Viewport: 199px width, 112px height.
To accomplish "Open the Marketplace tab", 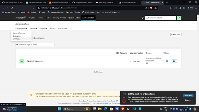I will [63, 28].
